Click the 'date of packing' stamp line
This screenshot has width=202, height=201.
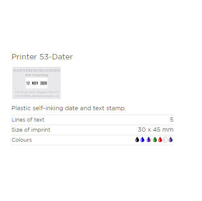[37, 75]
